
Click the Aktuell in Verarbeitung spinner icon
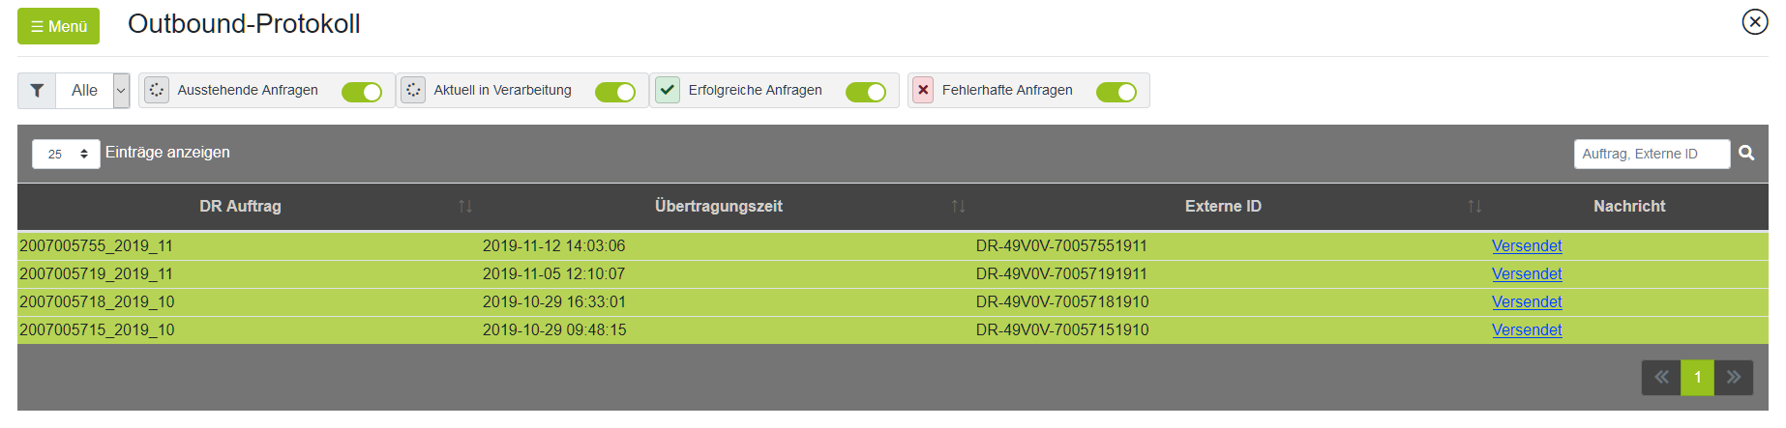click(x=413, y=90)
